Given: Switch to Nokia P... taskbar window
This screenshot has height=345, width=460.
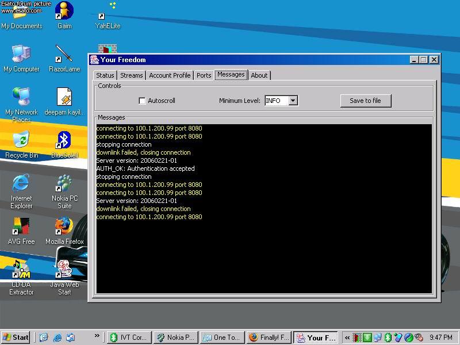Looking at the screenshot, I should pos(176,338).
